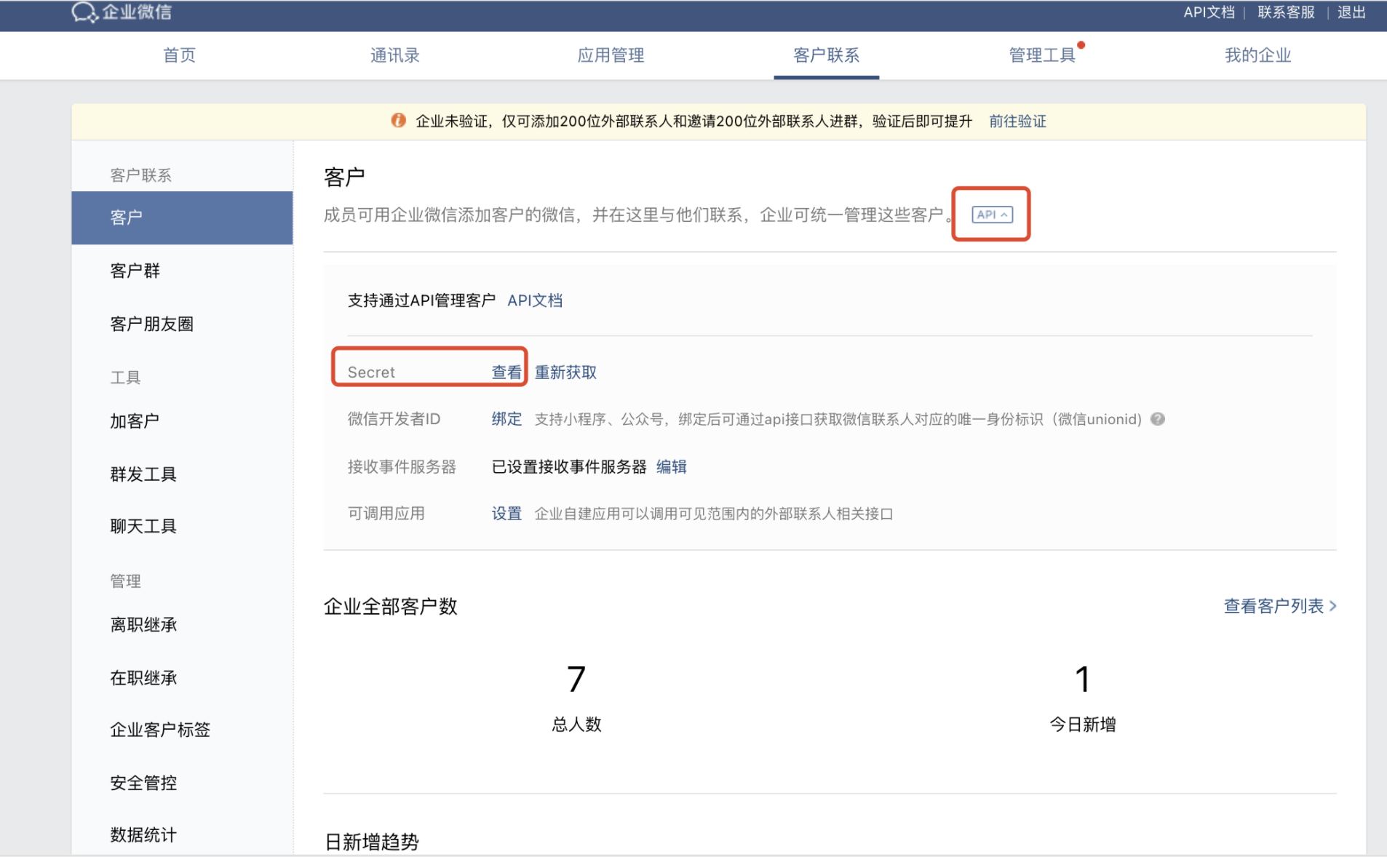Click the API文档 link beside 支持通过API管理客户
1387x857 pixels.
535,300
